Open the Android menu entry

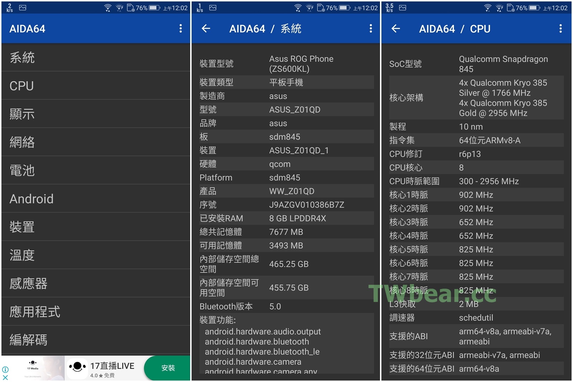96,199
